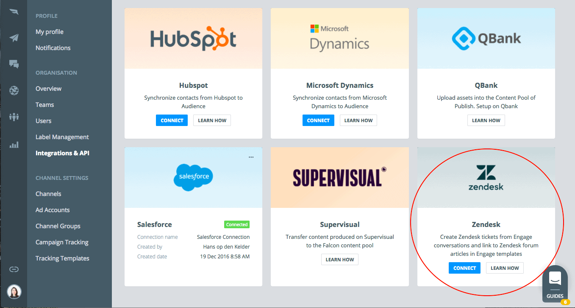
Task: Open Ad Accounts settings
Action: click(53, 210)
